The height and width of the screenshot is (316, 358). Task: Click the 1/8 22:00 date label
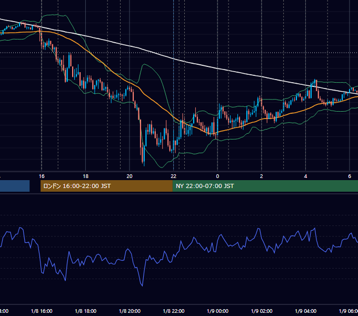[x=174, y=311]
